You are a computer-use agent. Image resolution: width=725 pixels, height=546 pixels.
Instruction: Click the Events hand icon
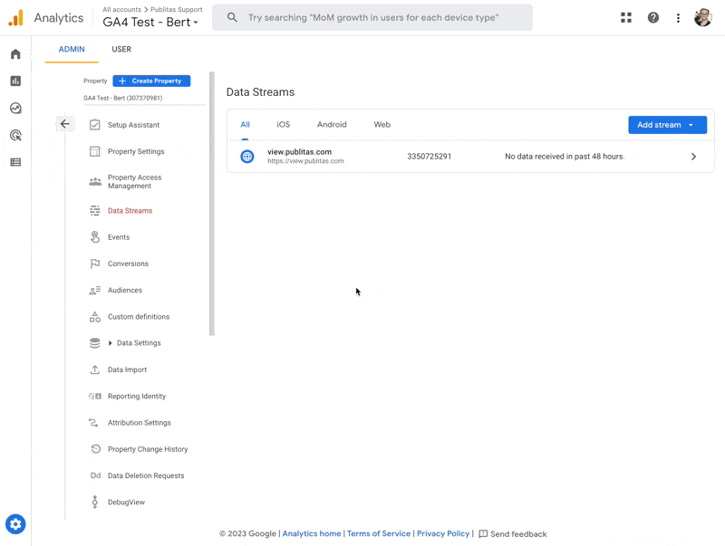tap(95, 237)
